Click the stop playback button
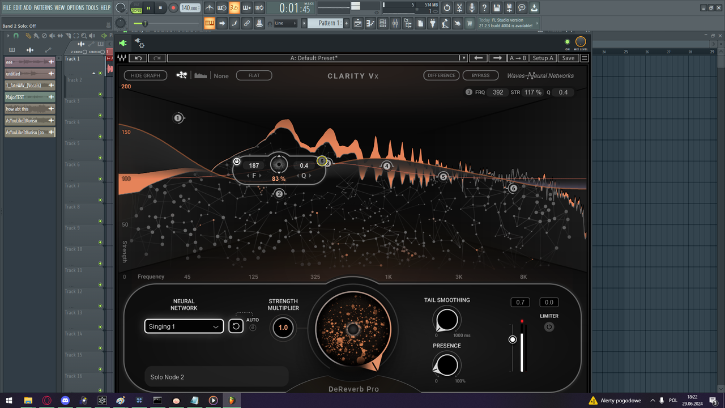725x408 pixels. 160,8
